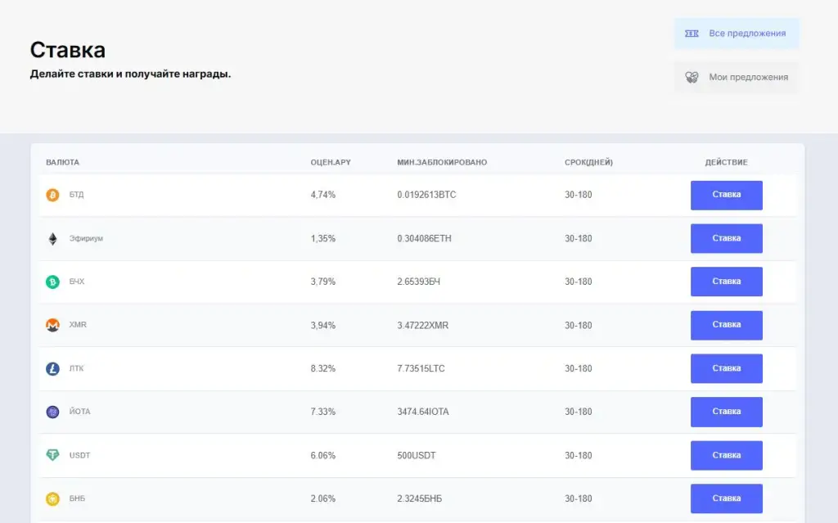Click Ставка button for ЙОТА
This screenshot has height=523, width=838.
pyautogui.click(x=727, y=412)
